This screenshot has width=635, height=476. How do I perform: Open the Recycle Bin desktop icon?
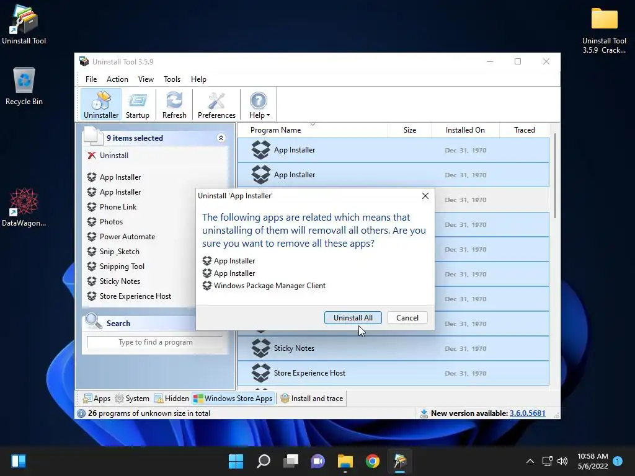click(24, 86)
